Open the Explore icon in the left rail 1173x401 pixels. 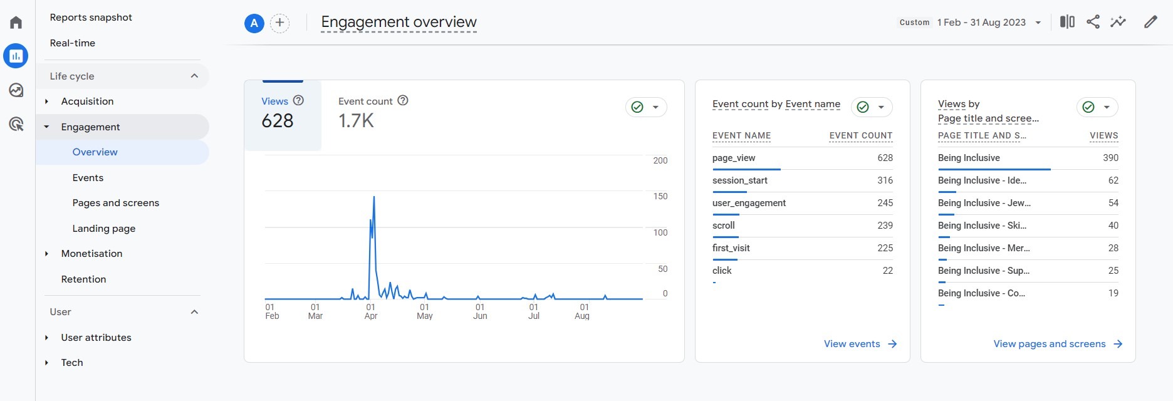[16, 90]
